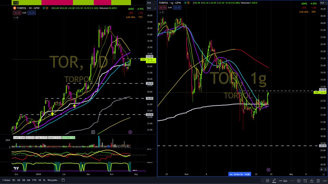This screenshot has height=184, width=328.
Task: Click red sell price 33.10 on daily chart
Action: click(x=17, y=13)
